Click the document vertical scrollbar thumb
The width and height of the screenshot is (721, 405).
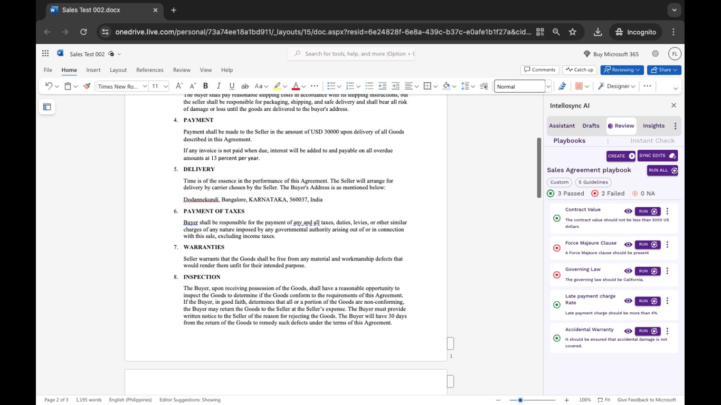(539, 168)
